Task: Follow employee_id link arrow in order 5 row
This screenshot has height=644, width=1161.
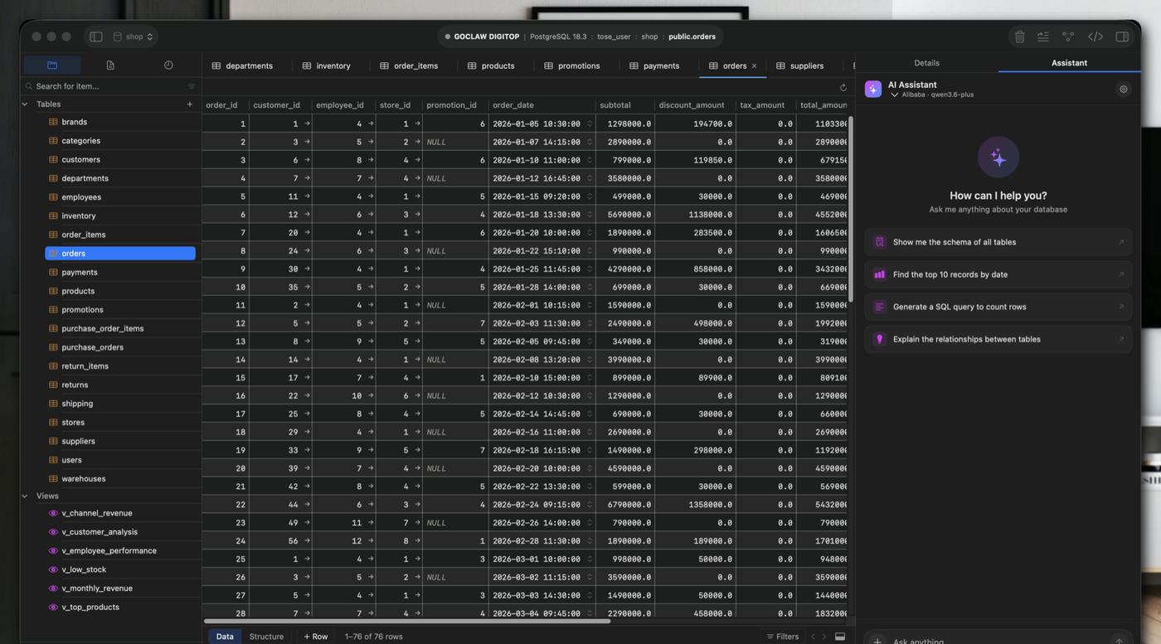Action: pos(371,196)
